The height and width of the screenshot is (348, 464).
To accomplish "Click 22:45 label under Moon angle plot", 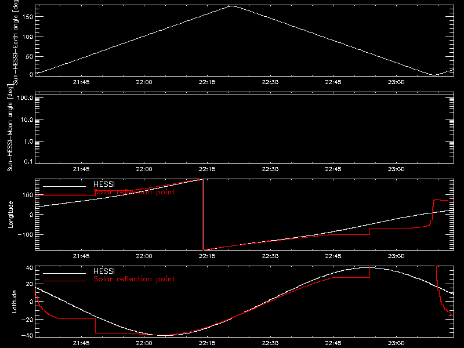I will 333,169.
